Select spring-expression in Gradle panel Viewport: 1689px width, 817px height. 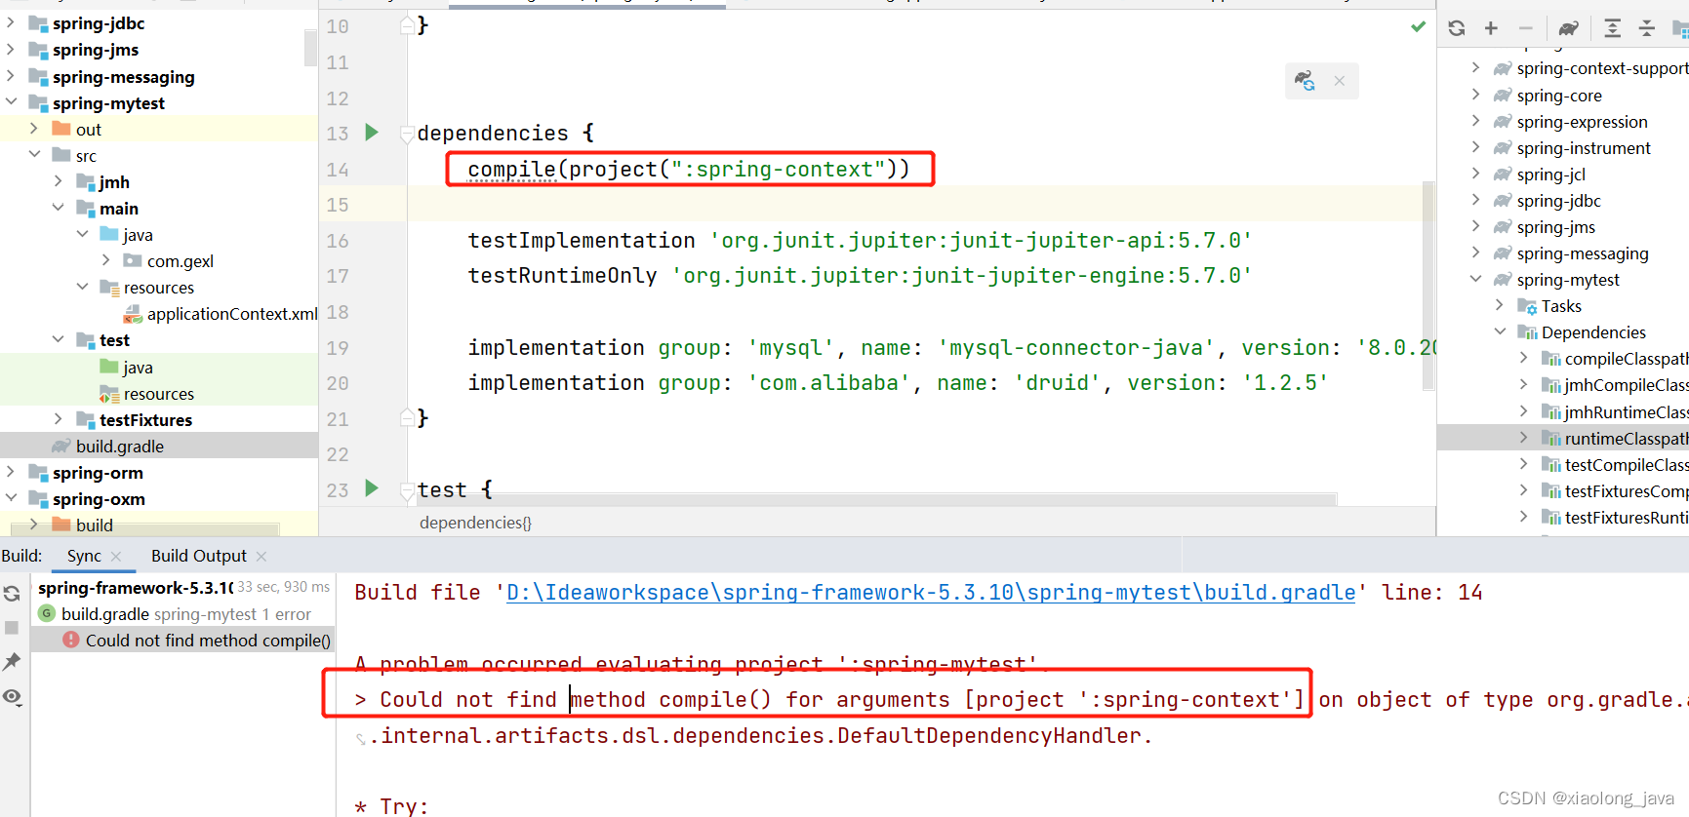[x=1582, y=122]
